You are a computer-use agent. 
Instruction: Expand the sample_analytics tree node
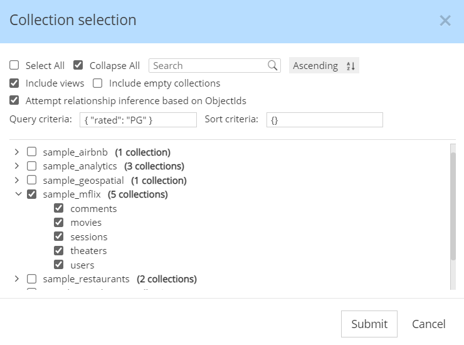18,166
